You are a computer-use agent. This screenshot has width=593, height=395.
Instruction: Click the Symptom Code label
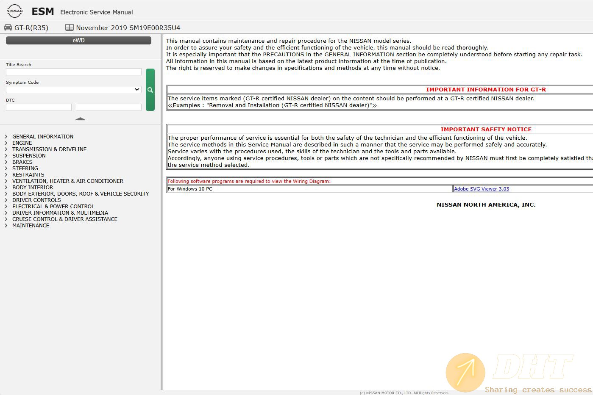coord(22,83)
